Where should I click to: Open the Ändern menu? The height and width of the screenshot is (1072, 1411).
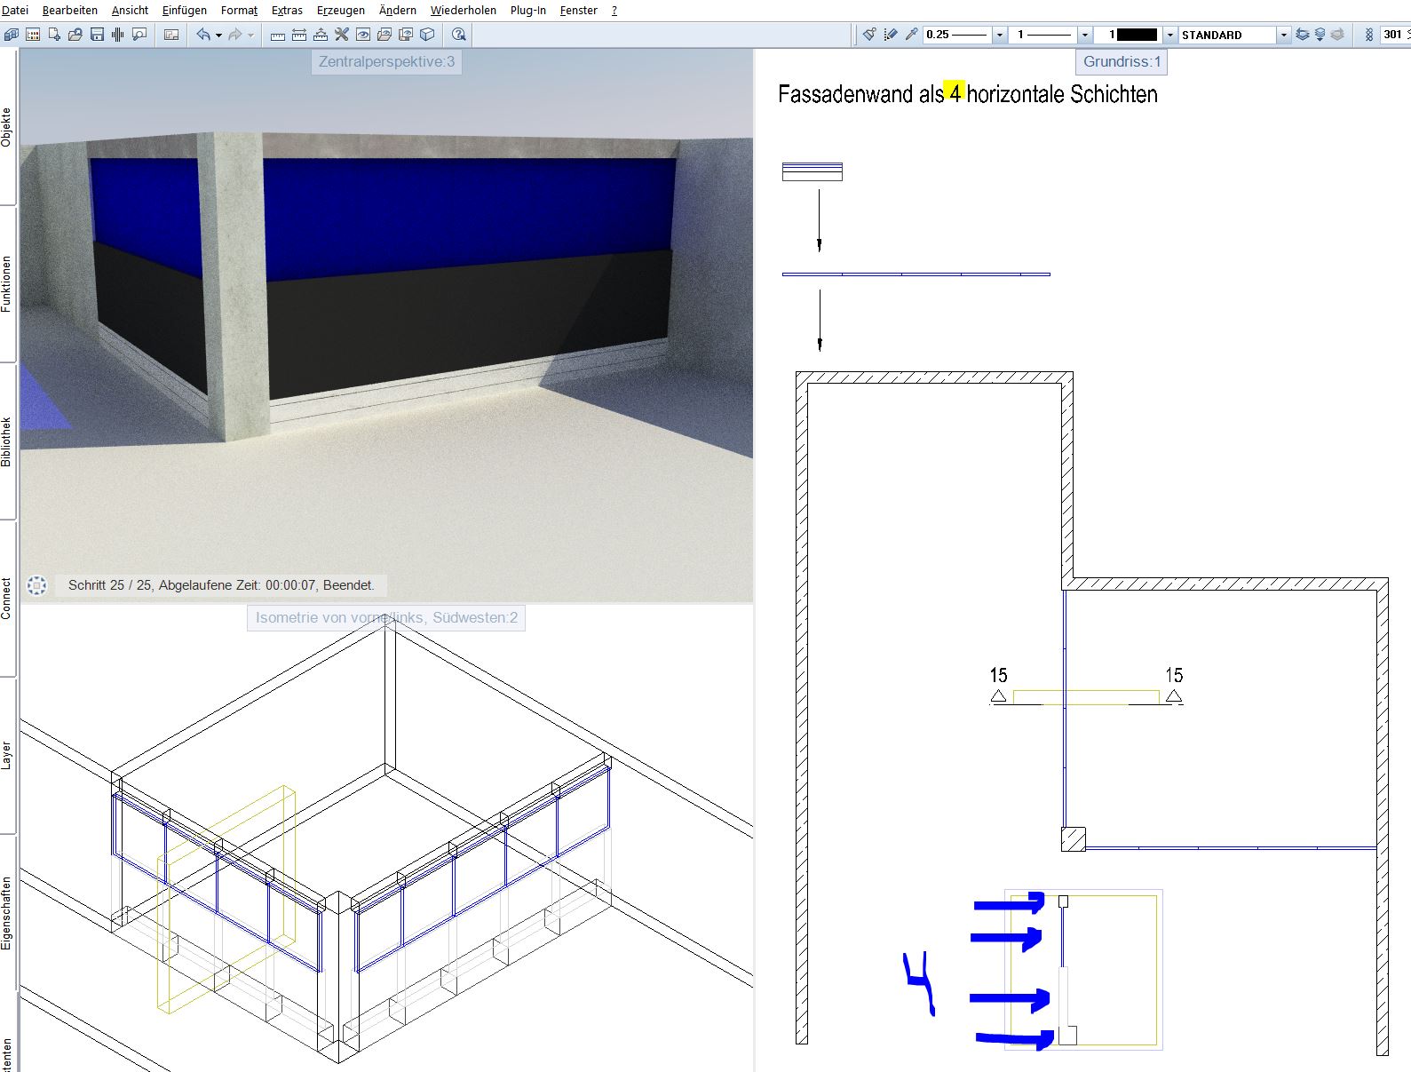397,11
